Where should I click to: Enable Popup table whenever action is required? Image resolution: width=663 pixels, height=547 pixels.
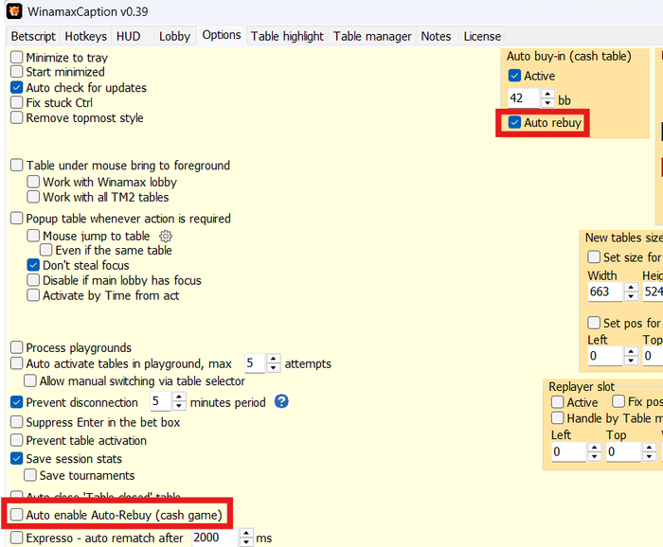(x=16, y=218)
